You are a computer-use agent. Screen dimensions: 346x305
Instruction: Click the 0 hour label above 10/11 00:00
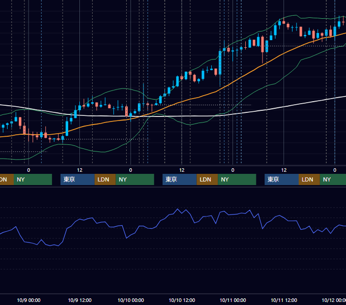[x=233, y=170]
